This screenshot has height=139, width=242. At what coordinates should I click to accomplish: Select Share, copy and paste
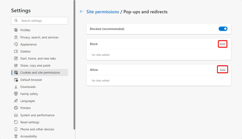tap(40, 65)
